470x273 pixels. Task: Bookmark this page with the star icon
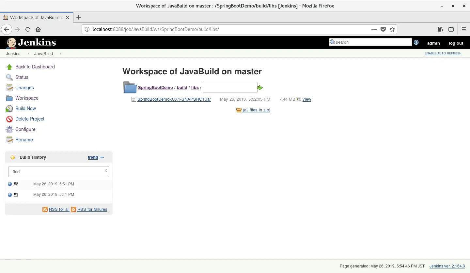click(392, 29)
